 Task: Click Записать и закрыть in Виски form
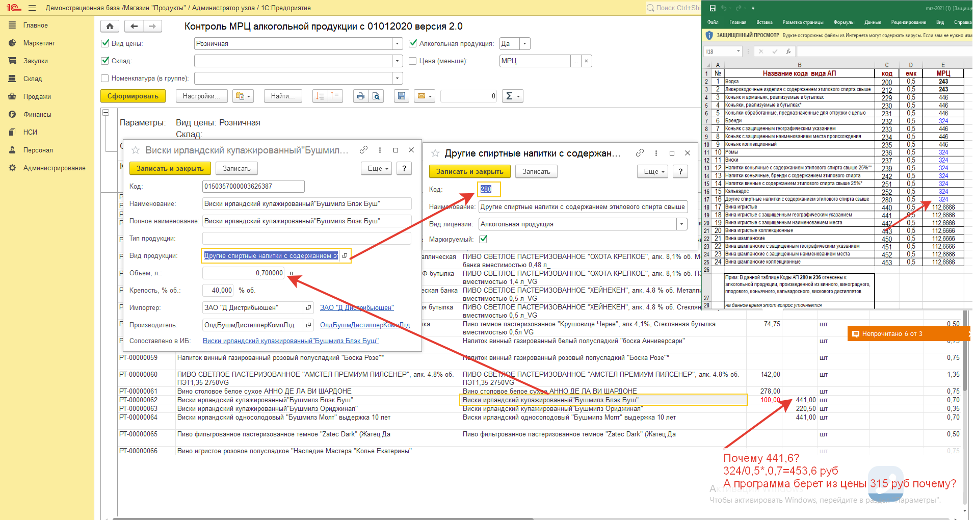pyautogui.click(x=170, y=168)
